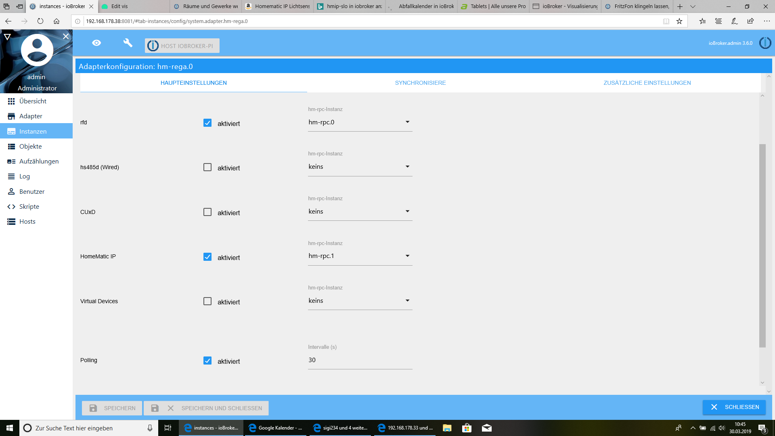Open the ZUSÄTZLICHE EINSTELLUNGEN tab

(x=647, y=83)
